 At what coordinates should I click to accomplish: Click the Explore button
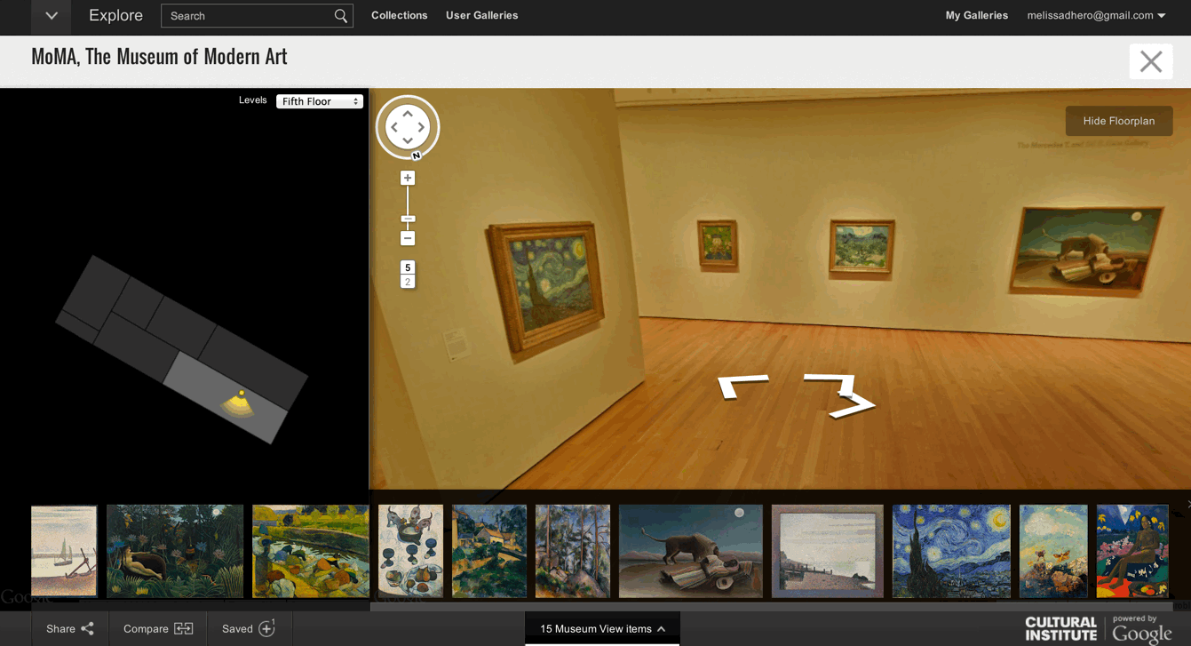click(115, 15)
